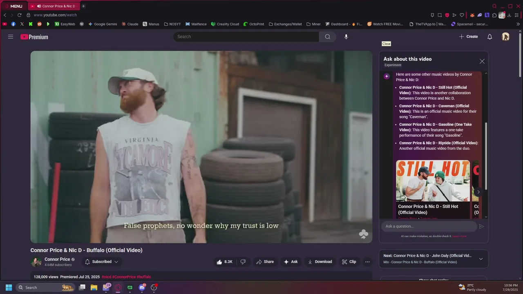The width and height of the screenshot is (523, 294).
Task: Click the #ConnorPrice hashtag
Action: tap(124, 277)
